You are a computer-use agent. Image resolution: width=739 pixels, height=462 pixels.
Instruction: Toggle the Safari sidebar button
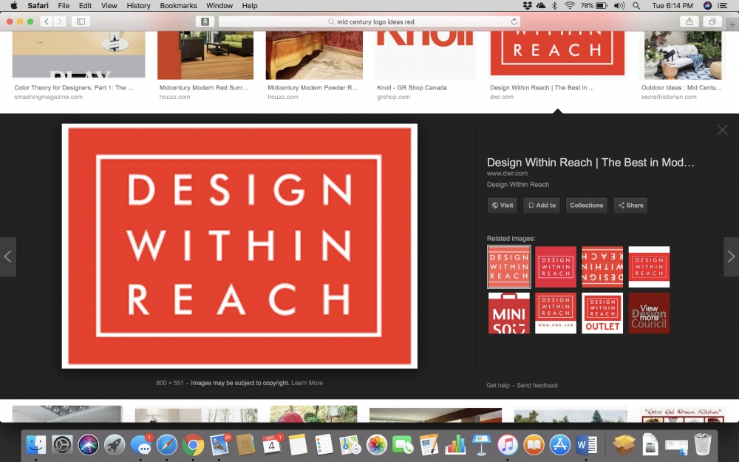coord(81,22)
